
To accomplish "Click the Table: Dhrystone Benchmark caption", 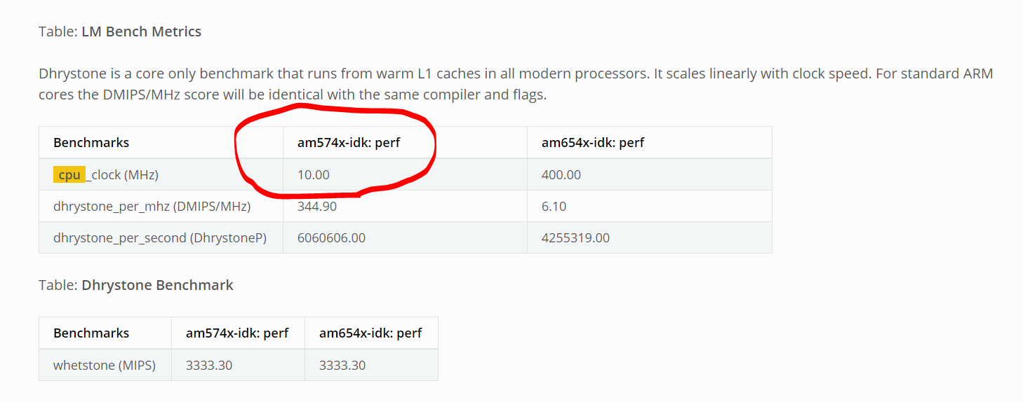I will 136,285.
